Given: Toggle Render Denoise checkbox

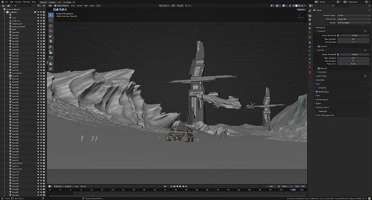Looking at the screenshot, I should tap(319, 68).
